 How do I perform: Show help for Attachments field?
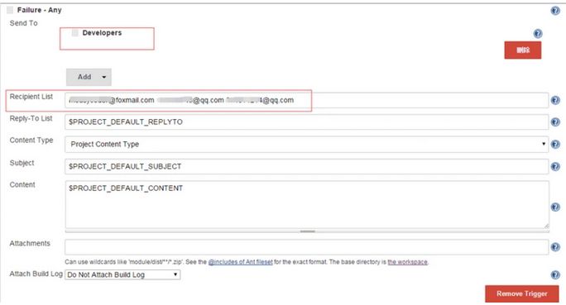pyautogui.click(x=555, y=247)
